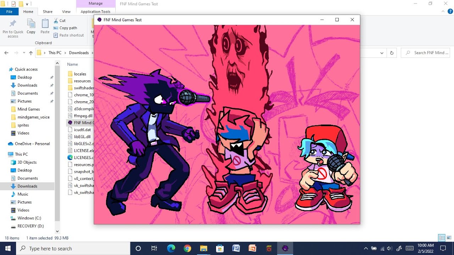Open the File menu
Image resolution: width=454 pixels, height=255 pixels.
(x=9, y=12)
